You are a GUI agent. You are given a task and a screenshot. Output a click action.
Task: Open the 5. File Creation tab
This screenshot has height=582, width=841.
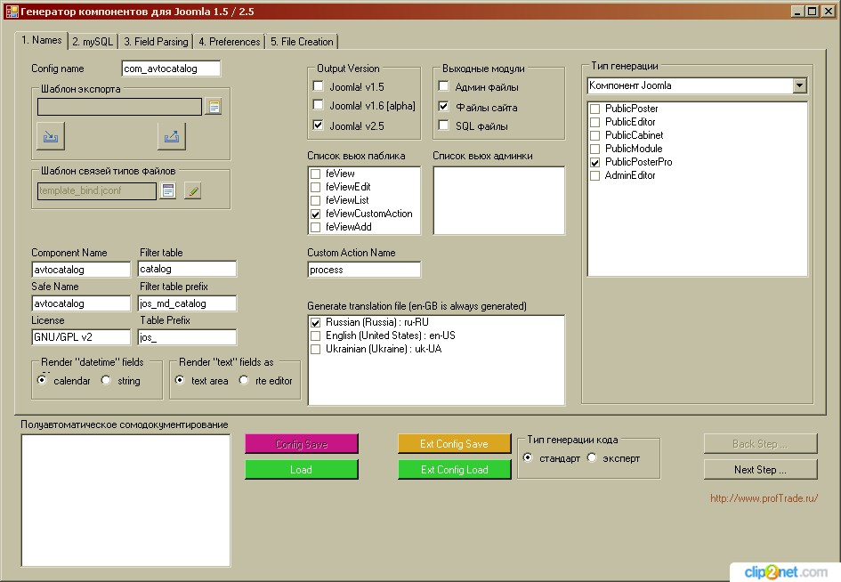(302, 42)
